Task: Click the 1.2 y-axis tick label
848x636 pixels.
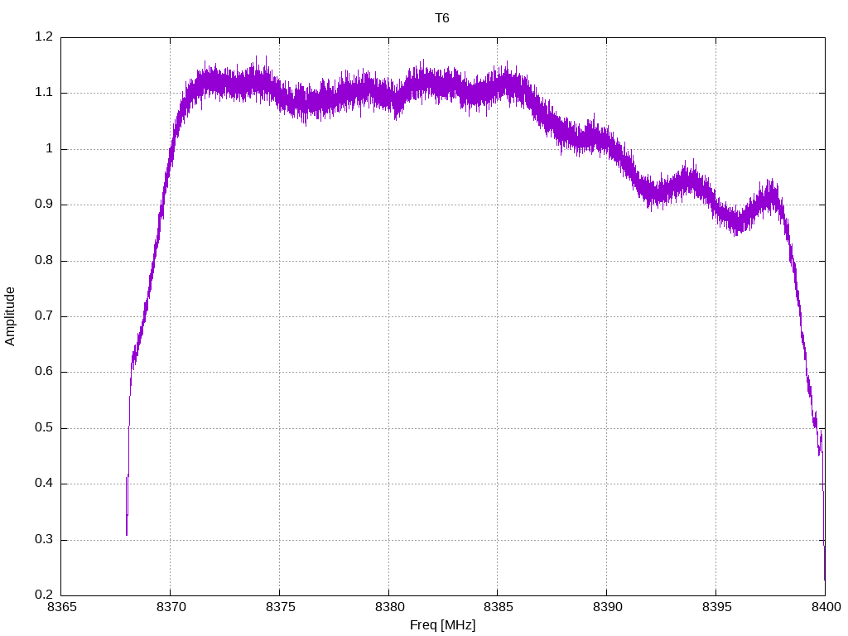Action: point(44,36)
